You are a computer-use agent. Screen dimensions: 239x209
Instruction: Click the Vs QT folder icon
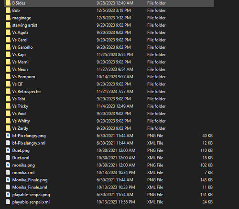(x=8, y=84)
